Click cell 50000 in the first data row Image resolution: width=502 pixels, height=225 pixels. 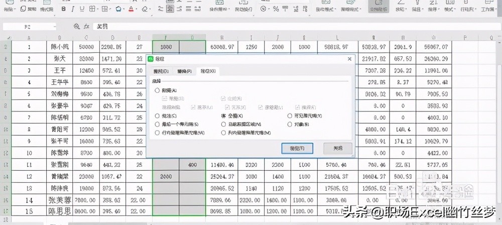point(86,47)
